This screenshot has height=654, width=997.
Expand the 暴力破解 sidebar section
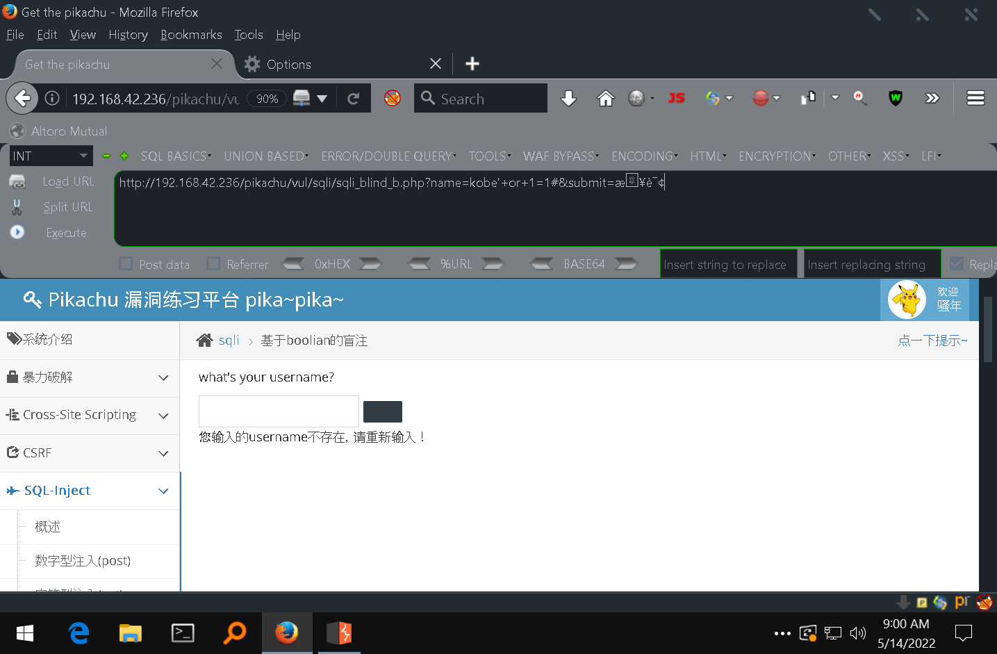90,377
